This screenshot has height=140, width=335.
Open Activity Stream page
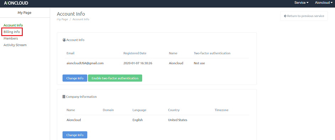[15, 45]
